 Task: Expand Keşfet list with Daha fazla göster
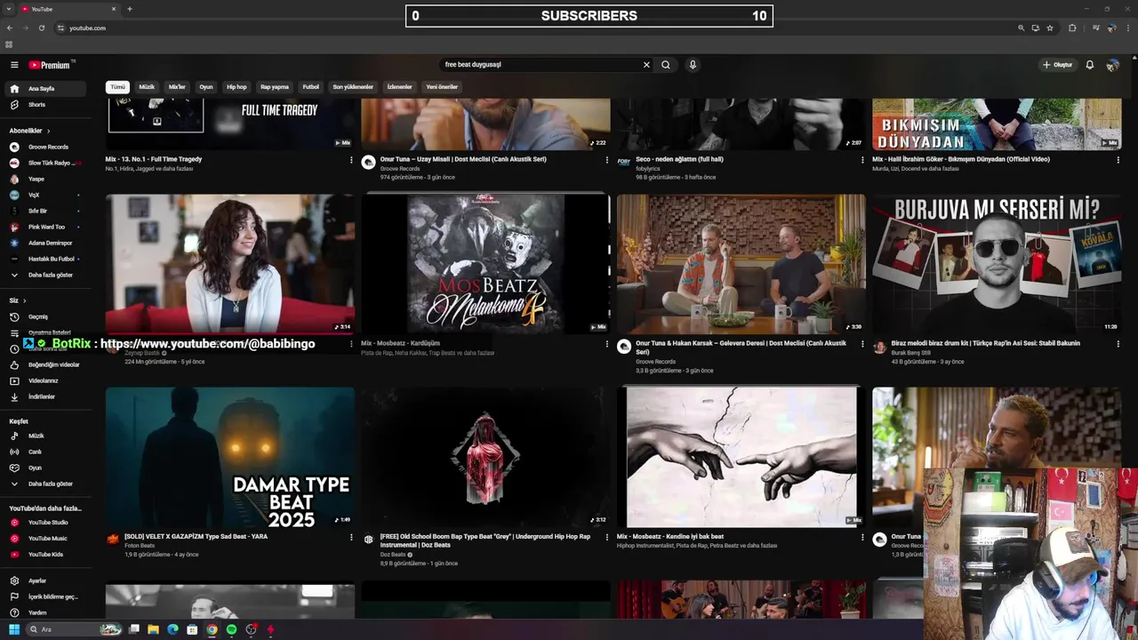coord(46,484)
